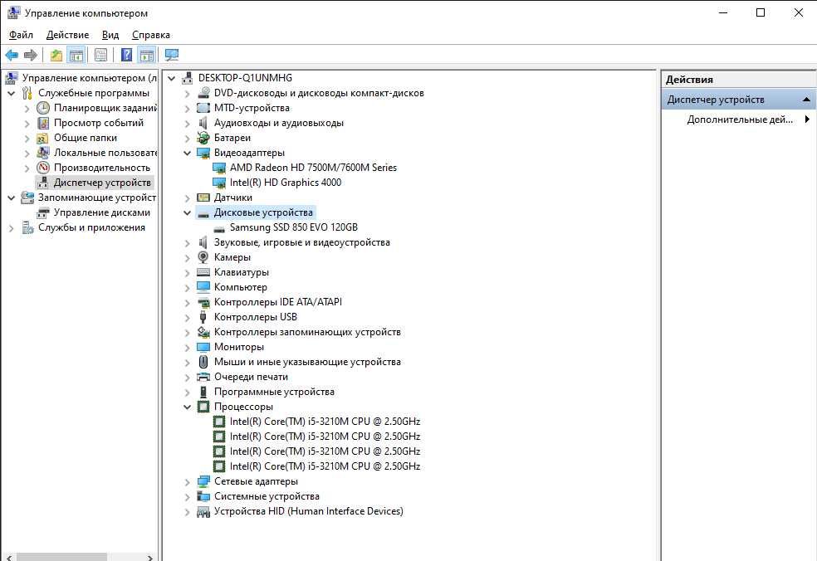The image size is (817, 561).
Task: Collapse the Диспетчер устройств actions header
Action: click(806, 99)
